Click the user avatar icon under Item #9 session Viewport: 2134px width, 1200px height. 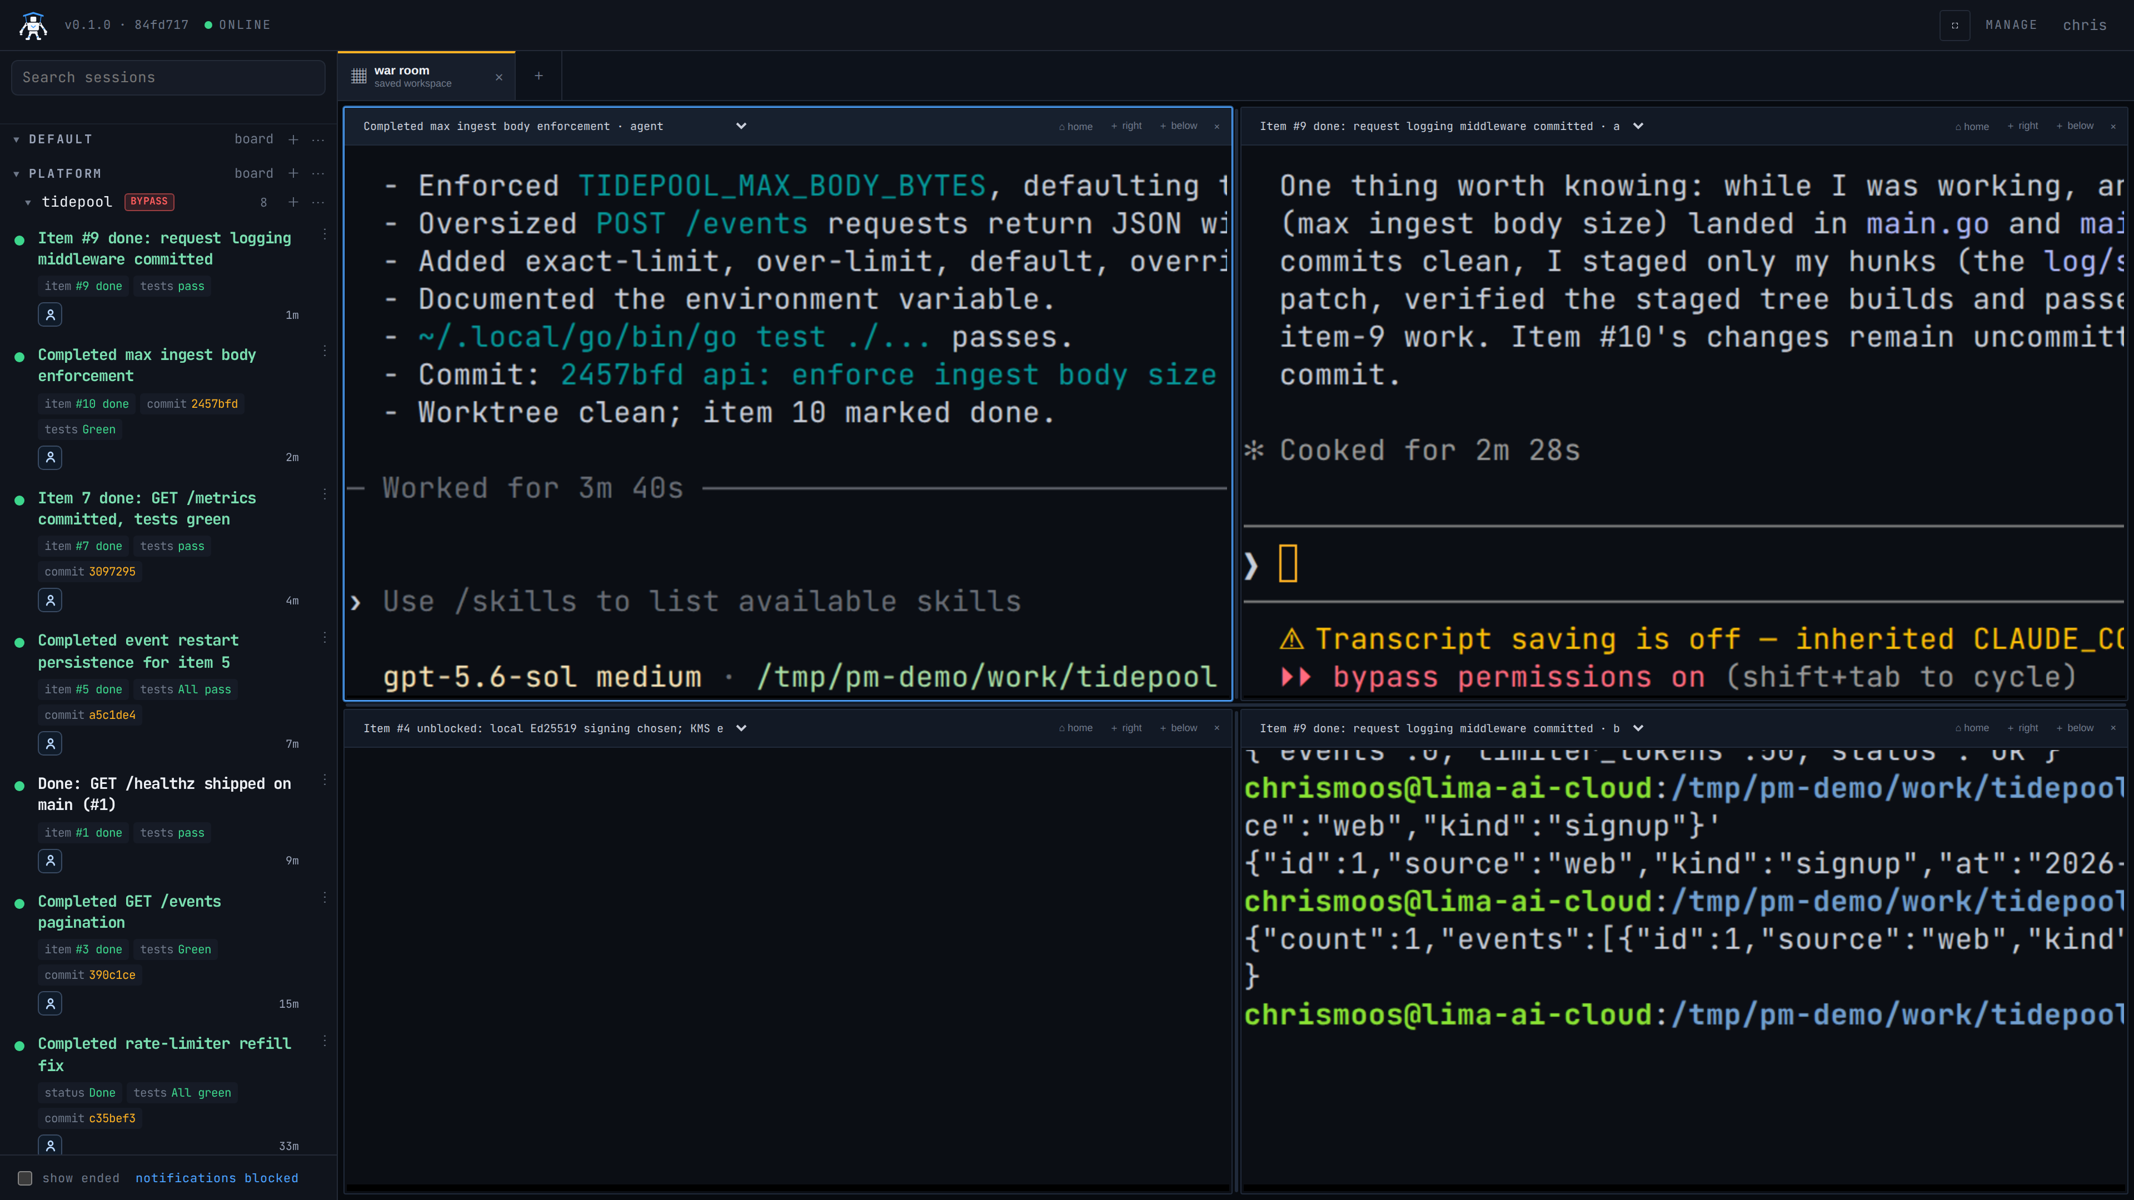[x=49, y=314]
